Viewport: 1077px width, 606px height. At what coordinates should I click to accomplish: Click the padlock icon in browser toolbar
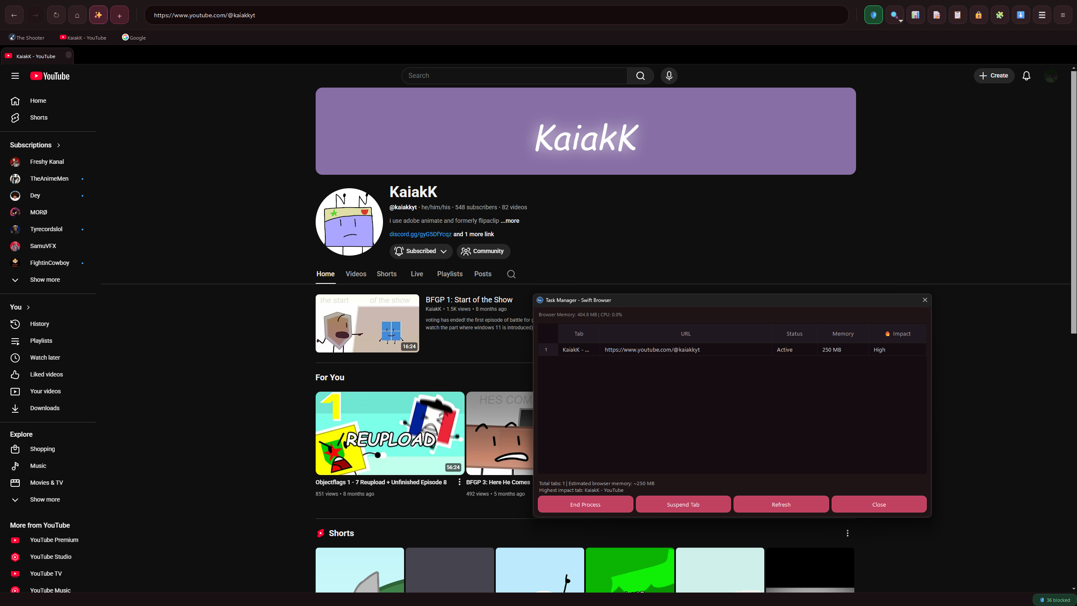[x=979, y=15]
